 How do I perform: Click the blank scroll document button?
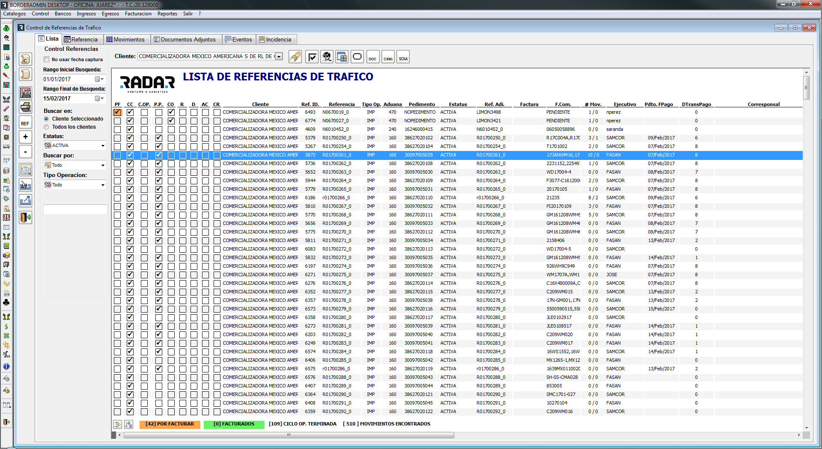point(26,74)
